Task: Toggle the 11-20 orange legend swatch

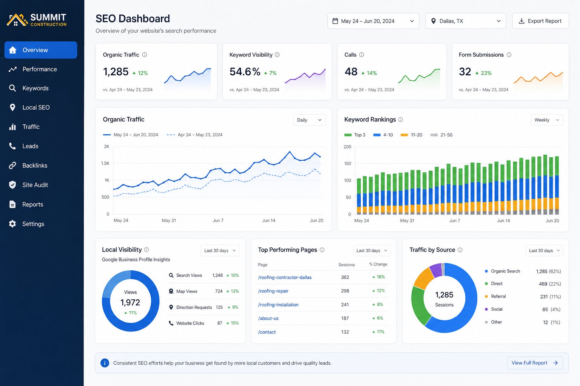Action: click(x=404, y=135)
